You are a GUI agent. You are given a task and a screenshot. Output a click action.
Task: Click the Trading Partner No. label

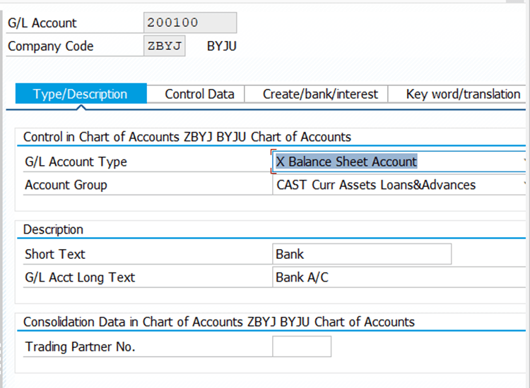coord(80,346)
